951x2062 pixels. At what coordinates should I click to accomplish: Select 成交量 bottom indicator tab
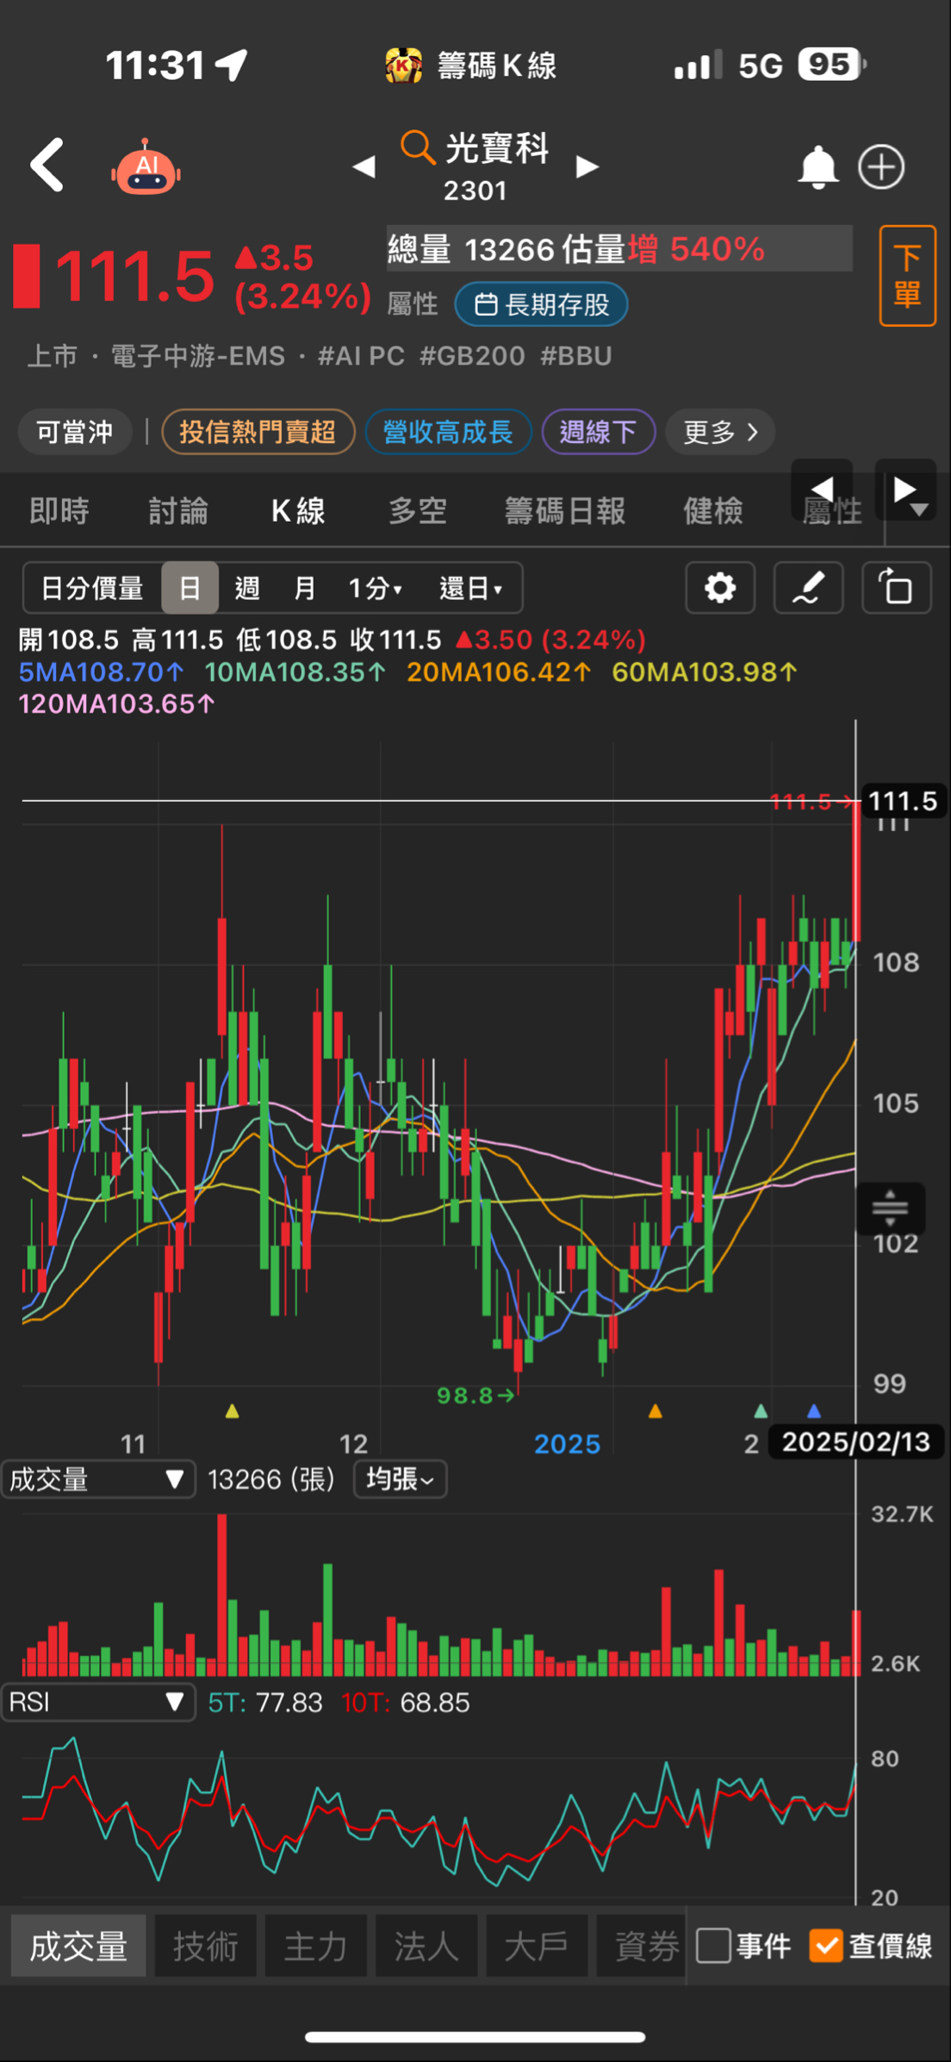78,1946
